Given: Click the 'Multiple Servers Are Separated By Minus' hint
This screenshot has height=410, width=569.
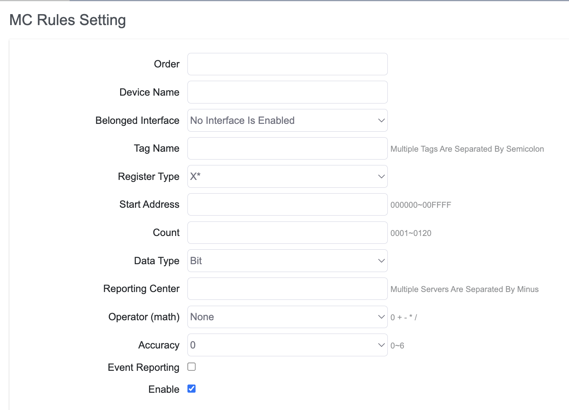Looking at the screenshot, I should coord(465,289).
